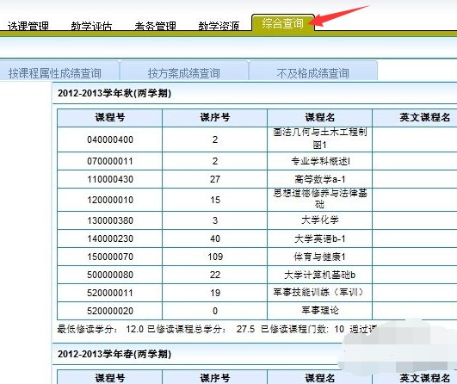Select course number 070000011

(x=110, y=161)
